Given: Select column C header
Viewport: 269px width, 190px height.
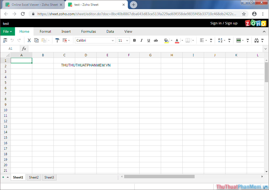Looking at the screenshot, I should pos(64,55).
